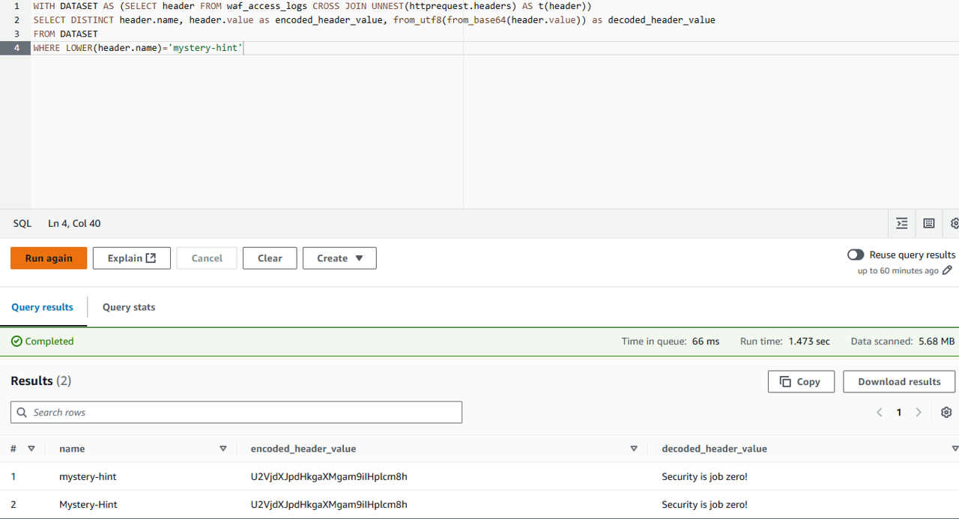Open editor preferences gear icon
This screenshot has width=959, height=519.
point(954,223)
